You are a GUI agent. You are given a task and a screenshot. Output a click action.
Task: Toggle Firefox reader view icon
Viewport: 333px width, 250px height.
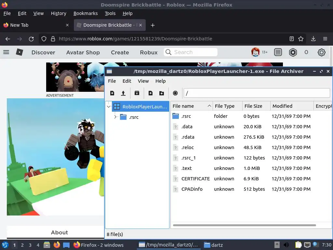tap(292, 39)
